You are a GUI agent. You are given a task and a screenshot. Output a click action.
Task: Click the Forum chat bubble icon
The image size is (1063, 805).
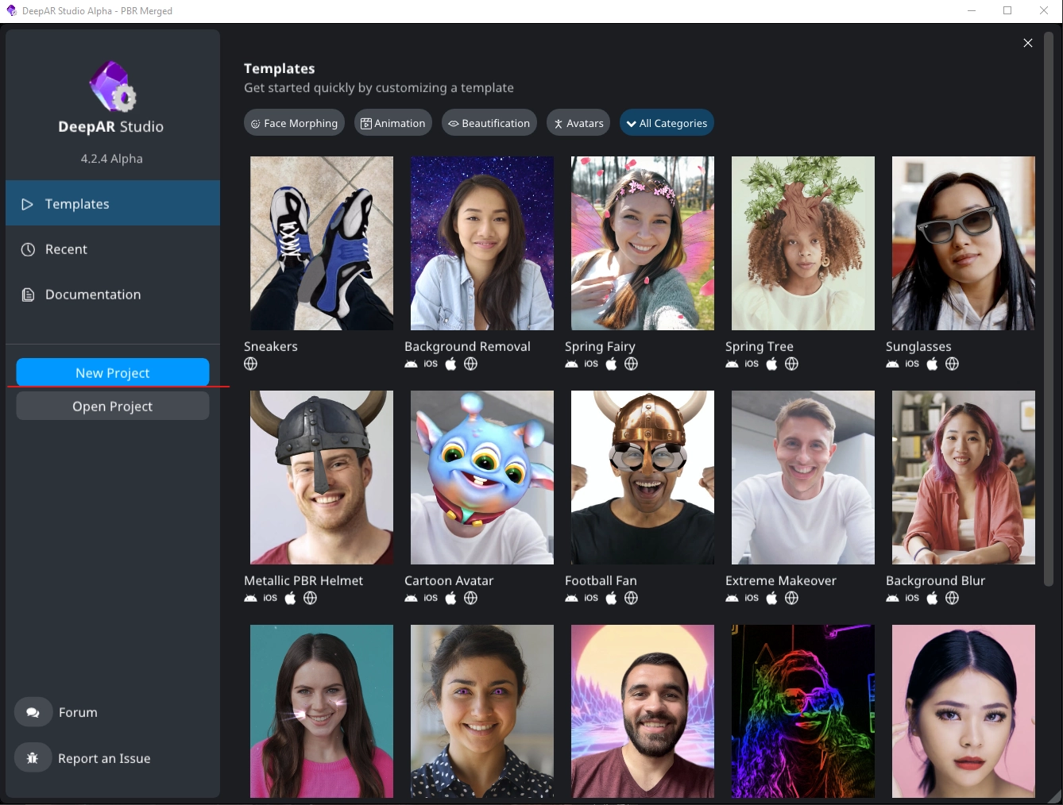[33, 712]
